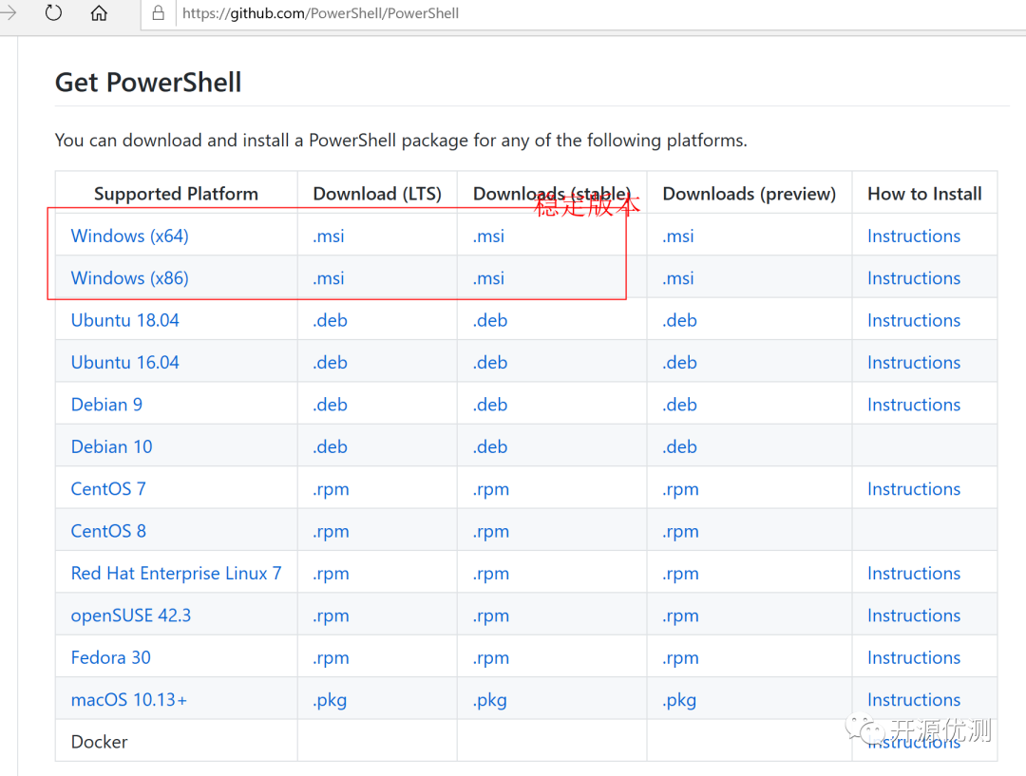Viewport: 1026px width, 776px height.
Task: Open the Windows (x64) platform link
Action: [129, 236]
